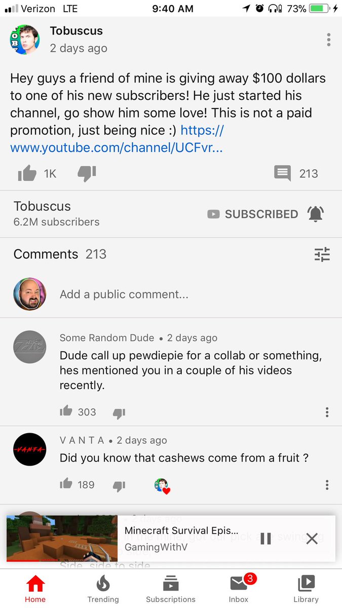Open the Inbox tab with 3 notifications
The height and width of the screenshot is (608, 342).
tap(239, 588)
